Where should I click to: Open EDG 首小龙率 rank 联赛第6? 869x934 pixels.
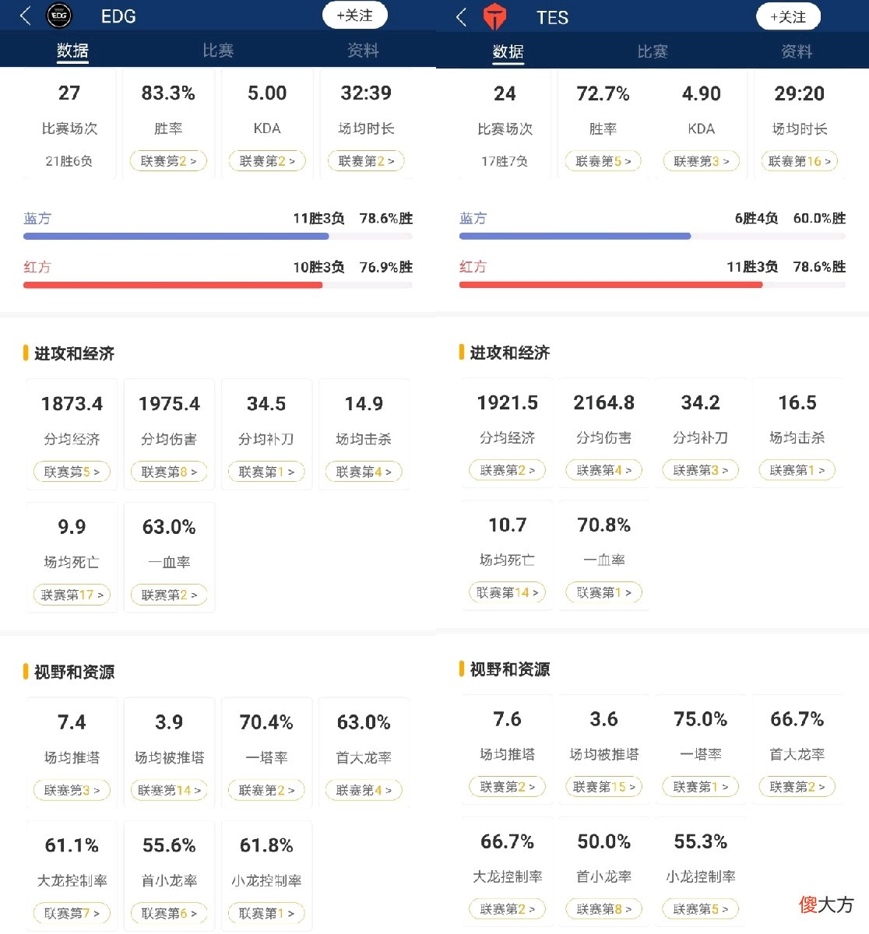click(x=169, y=913)
